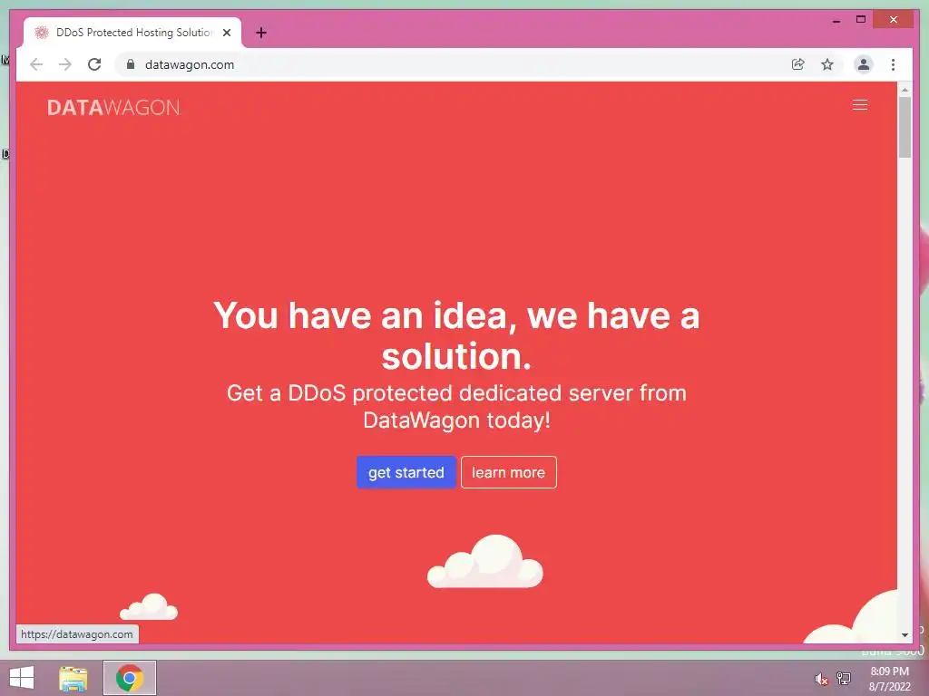Go forward using browser forward arrow

coord(65,64)
